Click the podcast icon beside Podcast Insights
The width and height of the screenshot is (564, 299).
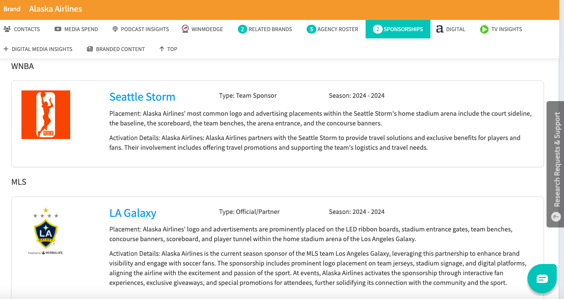115,29
